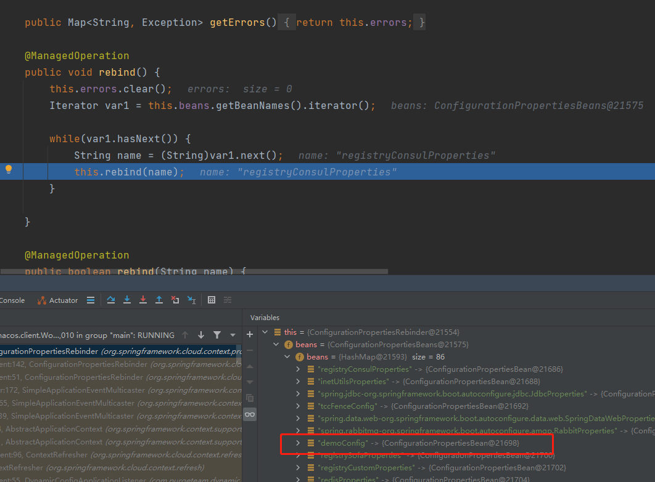Expand the registryCustomProperties entry
Viewport: 655px width, 482px height.
[x=298, y=467]
